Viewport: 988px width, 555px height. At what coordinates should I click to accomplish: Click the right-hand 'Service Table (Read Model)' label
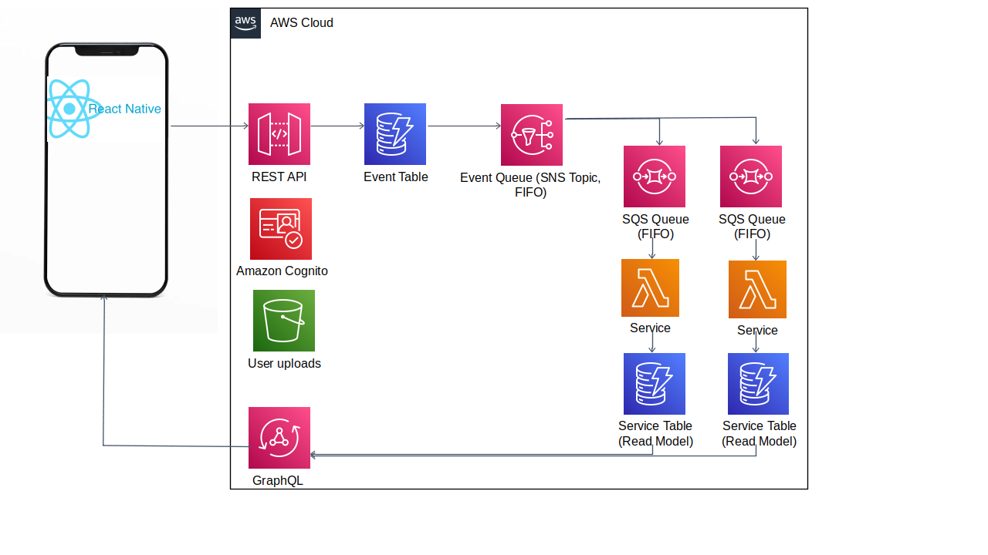(760, 433)
